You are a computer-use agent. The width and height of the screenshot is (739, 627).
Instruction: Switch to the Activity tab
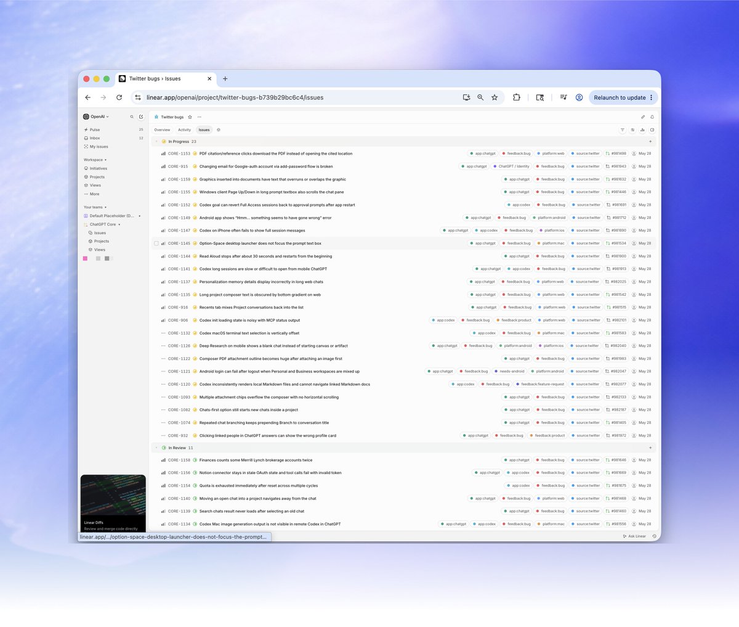point(184,130)
